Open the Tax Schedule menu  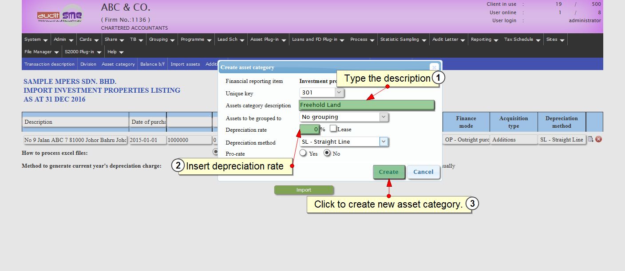click(522, 39)
